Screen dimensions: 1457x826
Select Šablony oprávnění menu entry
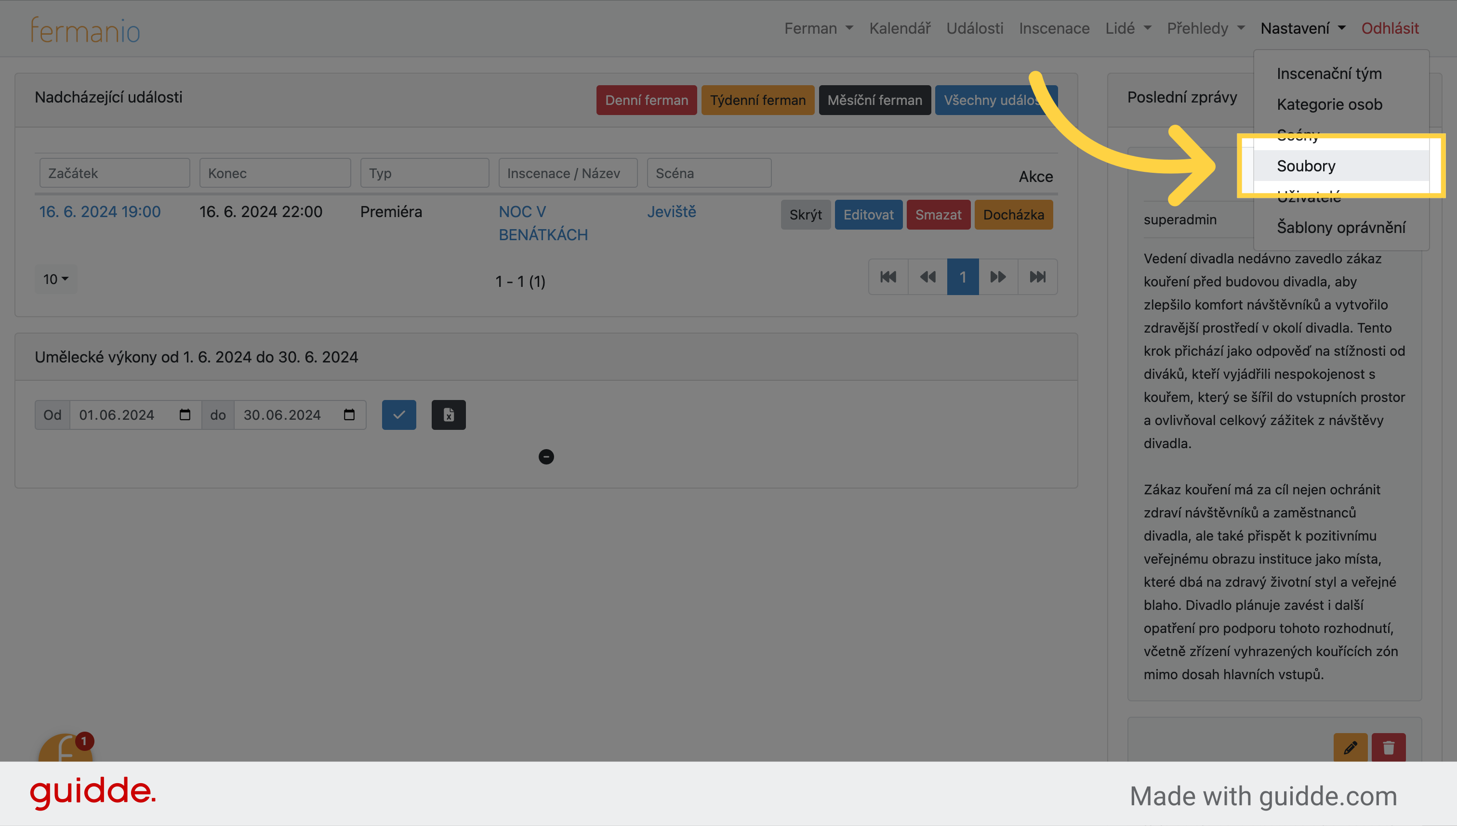pyautogui.click(x=1341, y=228)
